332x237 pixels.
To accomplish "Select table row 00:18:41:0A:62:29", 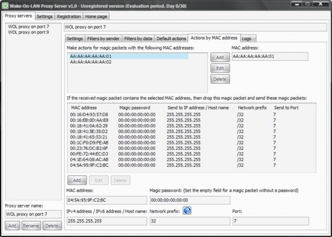I will 191,126.
